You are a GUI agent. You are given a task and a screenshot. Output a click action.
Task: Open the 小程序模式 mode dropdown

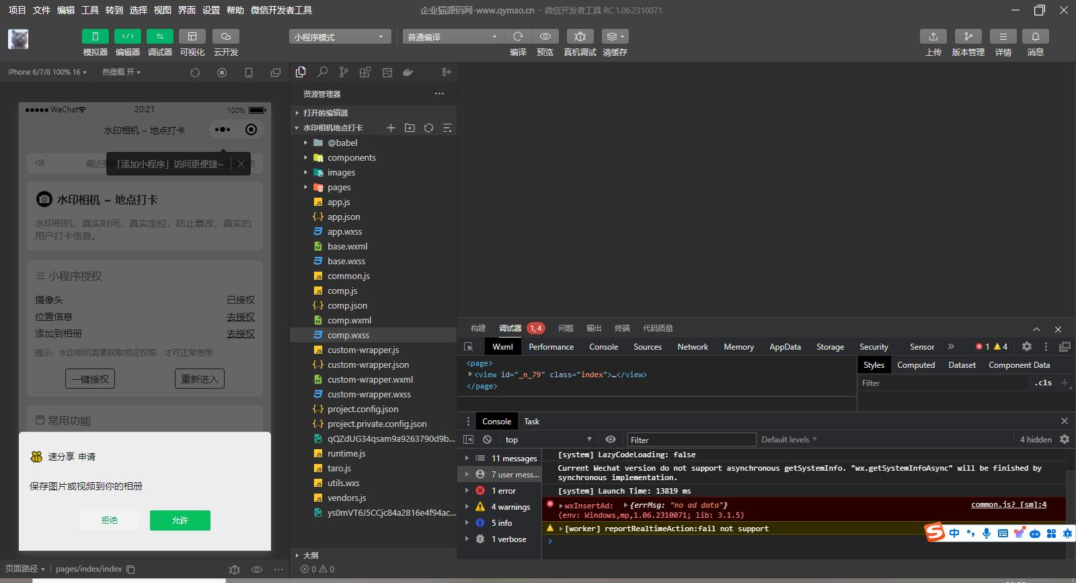click(x=340, y=37)
